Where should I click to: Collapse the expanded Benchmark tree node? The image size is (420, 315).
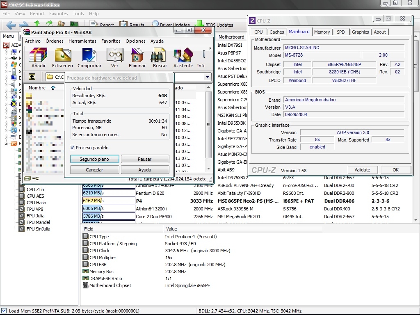(x=6, y=144)
